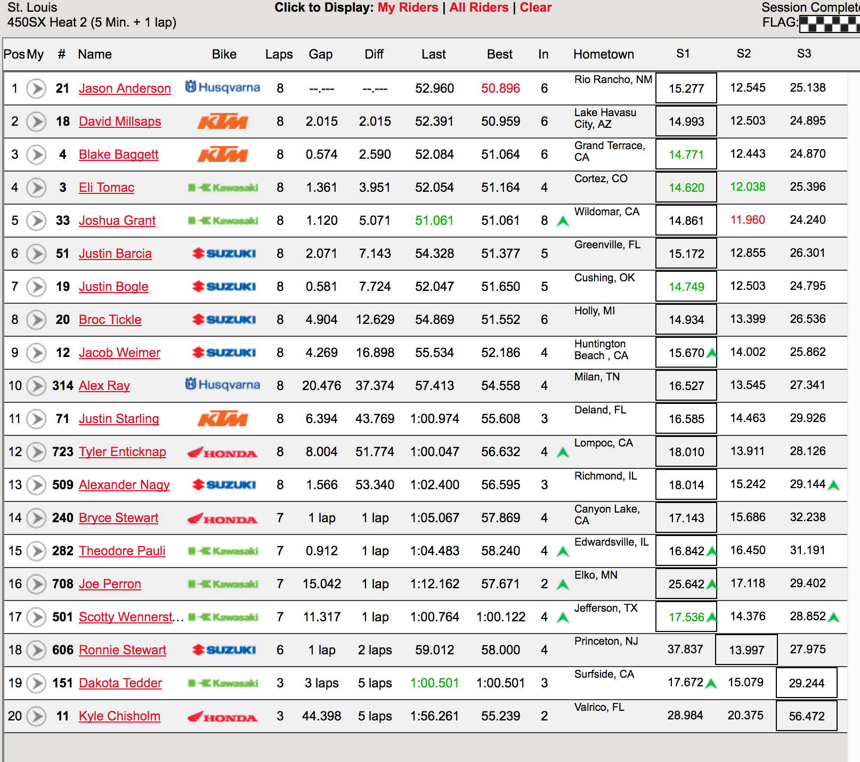The width and height of the screenshot is (860, 762).
Task: Click the arrow icon beside Alex Ray
Action: point(36,386)
